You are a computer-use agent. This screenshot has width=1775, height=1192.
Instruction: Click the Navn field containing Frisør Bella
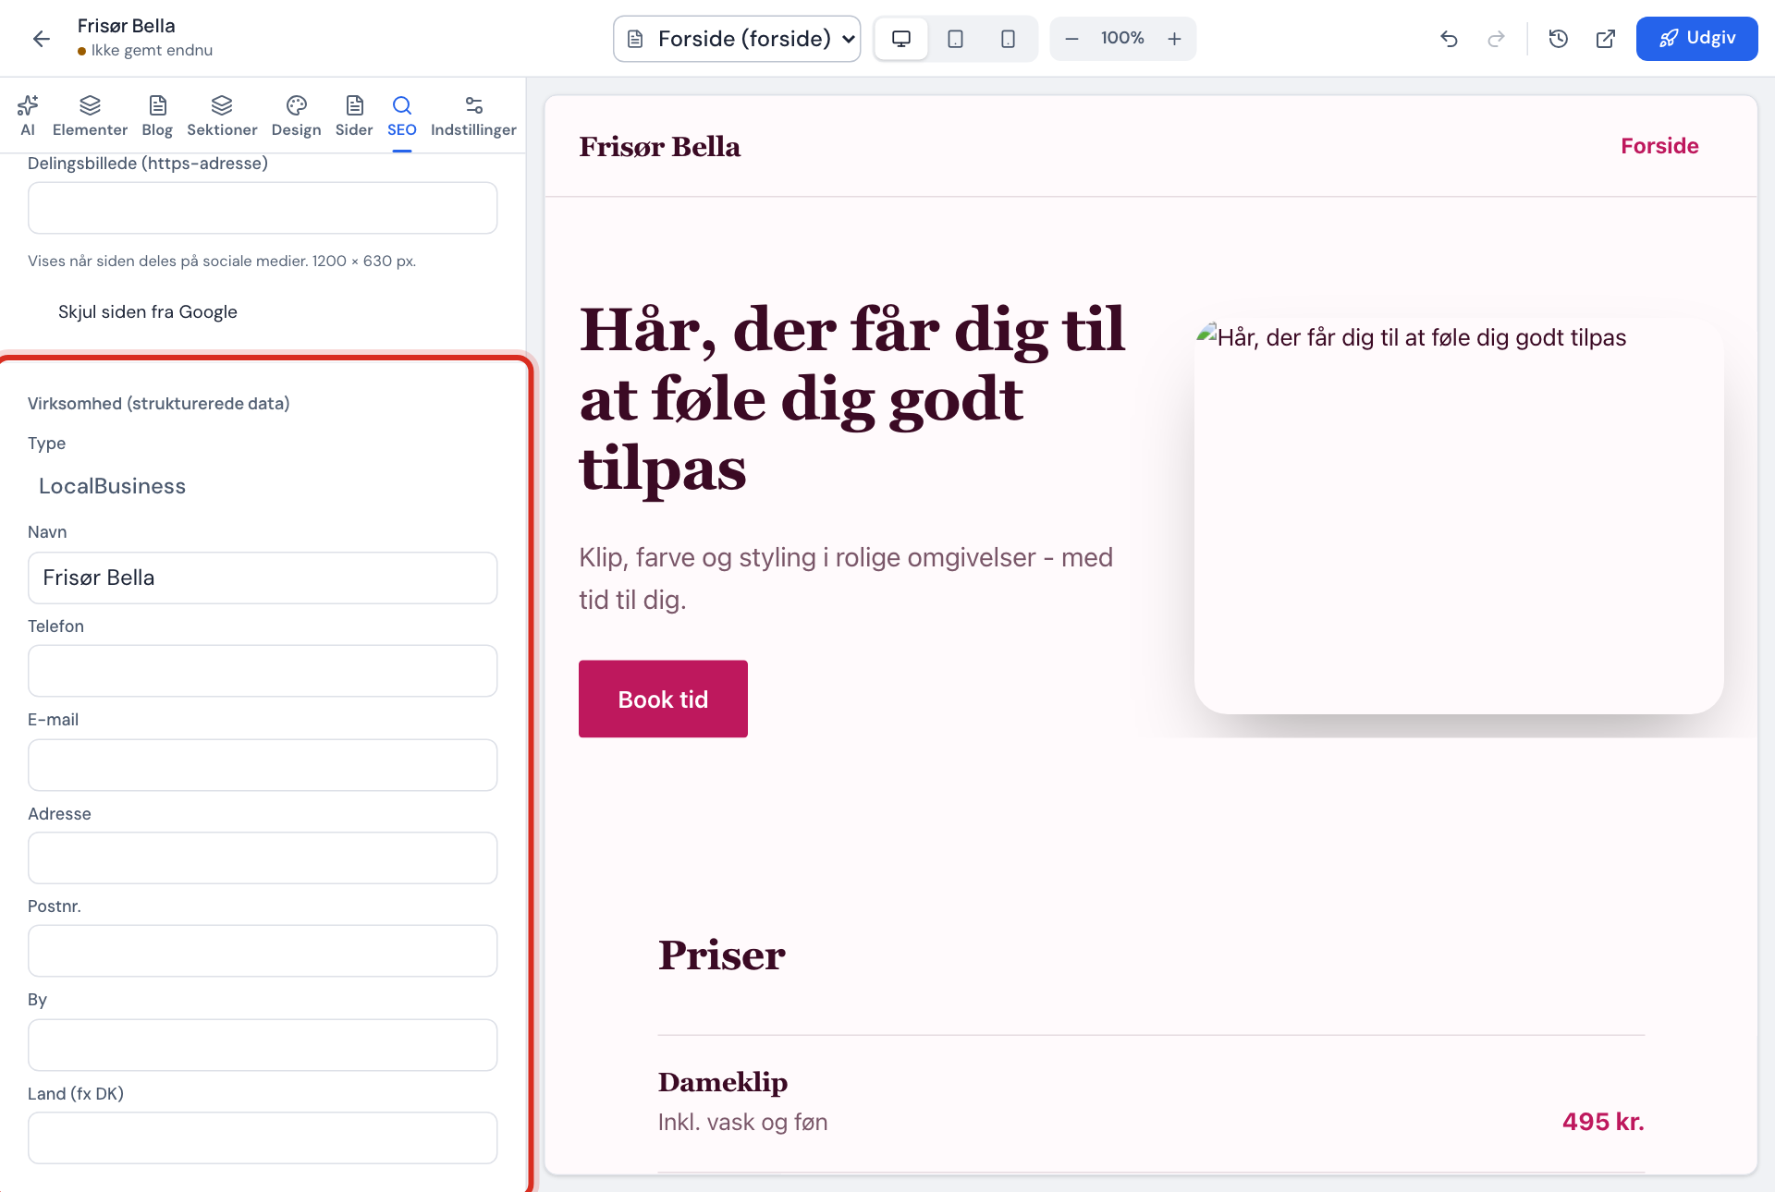[263, 578]
